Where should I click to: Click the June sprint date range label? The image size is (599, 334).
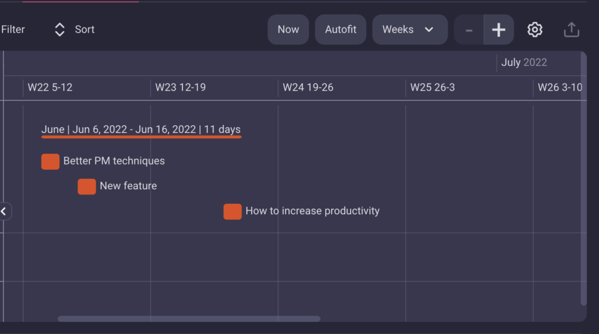pyautogui.click(x=141, y=129)
